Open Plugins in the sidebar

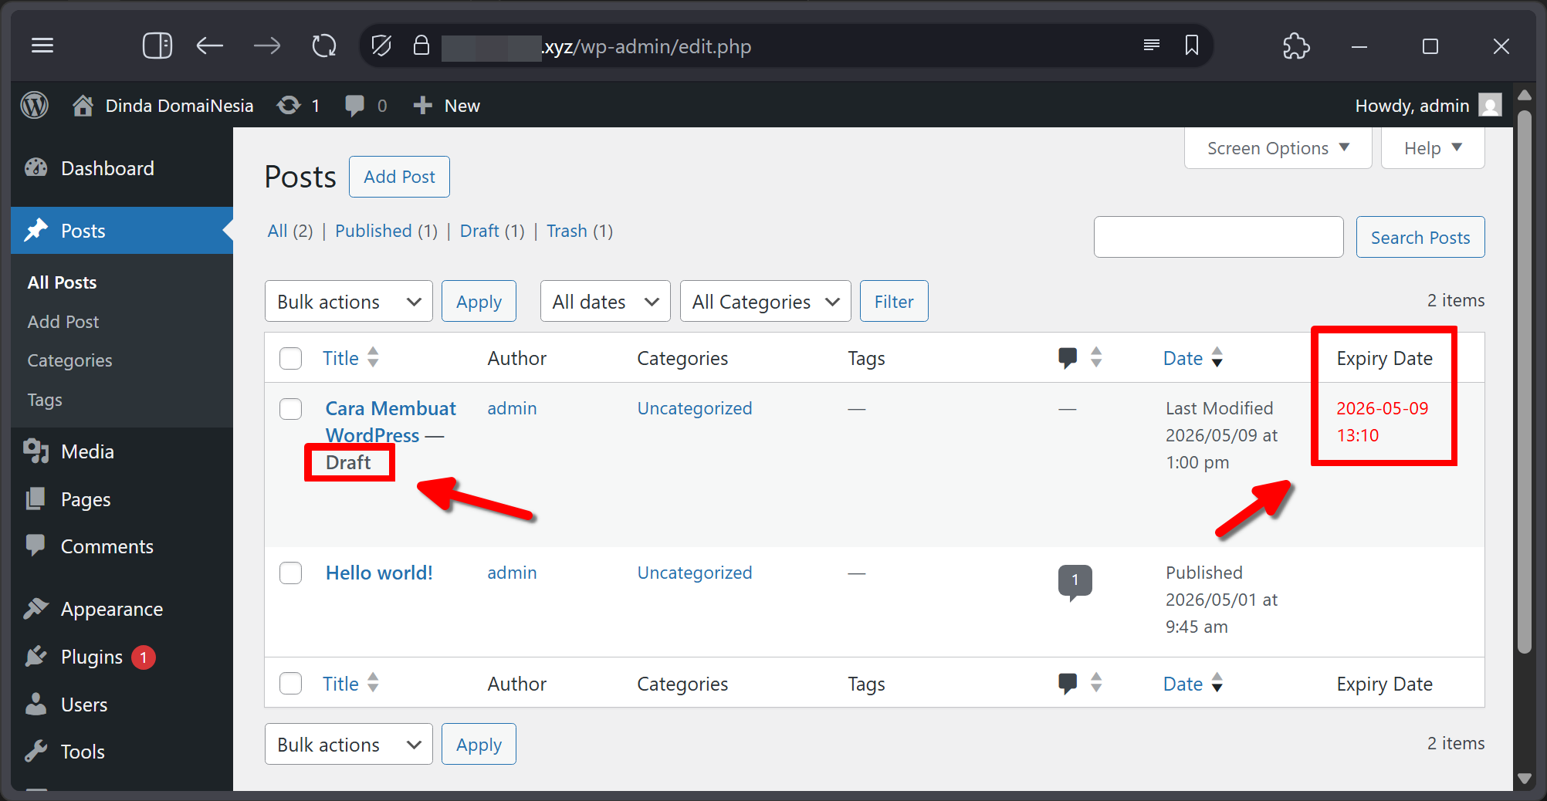click(x=122, y=657)
